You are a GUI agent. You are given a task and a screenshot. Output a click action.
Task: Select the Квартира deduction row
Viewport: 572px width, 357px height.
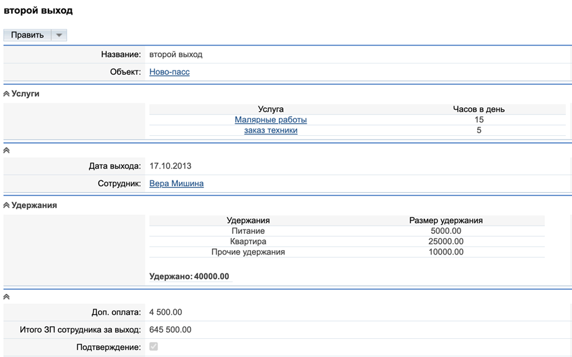point(248,241)
